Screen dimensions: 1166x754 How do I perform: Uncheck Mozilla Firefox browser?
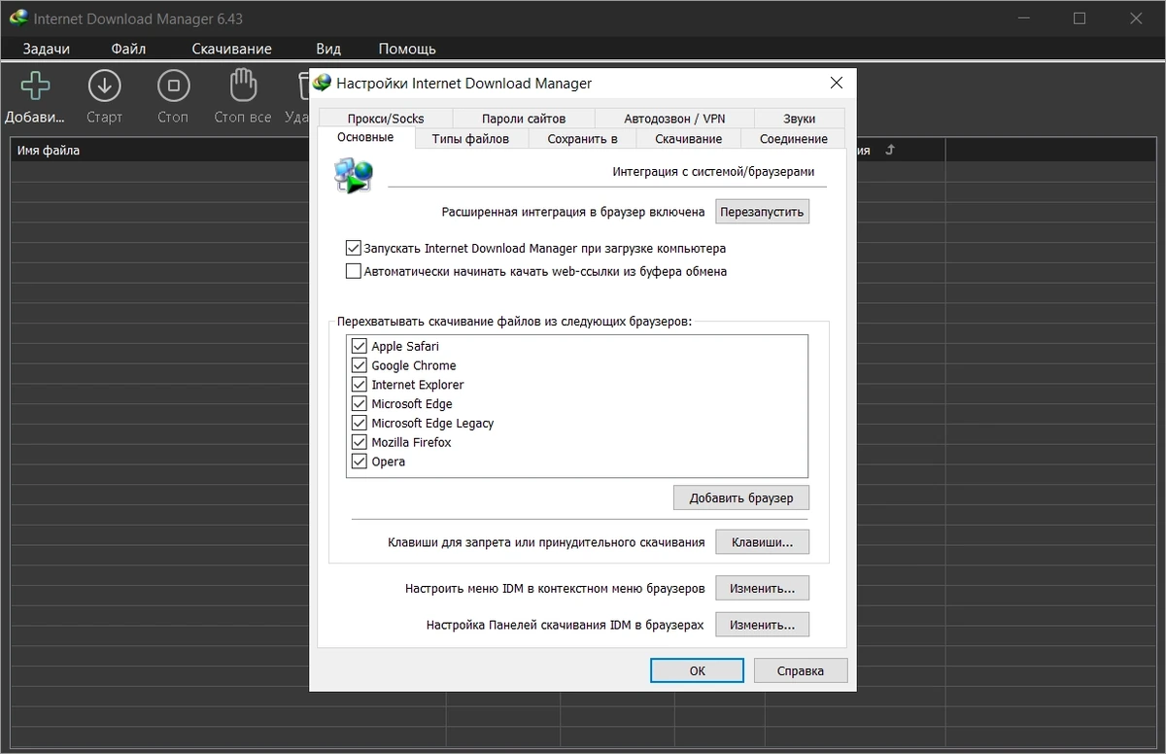360,442
